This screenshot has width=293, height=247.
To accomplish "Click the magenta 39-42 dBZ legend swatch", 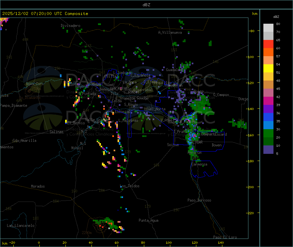I will point(268,101).
